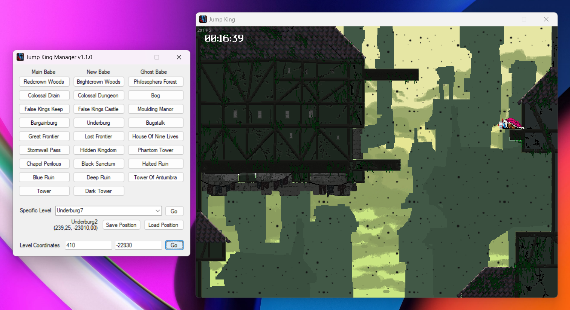
Task: Minimize the Jump King game window
Action: (502, 19)
